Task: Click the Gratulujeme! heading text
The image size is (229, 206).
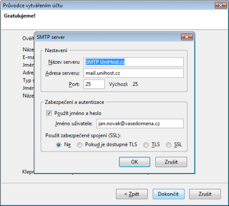Action: click(x=20, y=16)
